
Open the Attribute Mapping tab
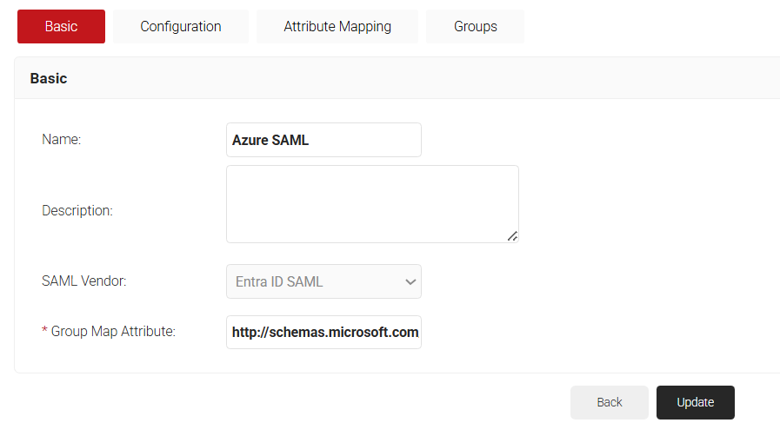coord(337,27)
